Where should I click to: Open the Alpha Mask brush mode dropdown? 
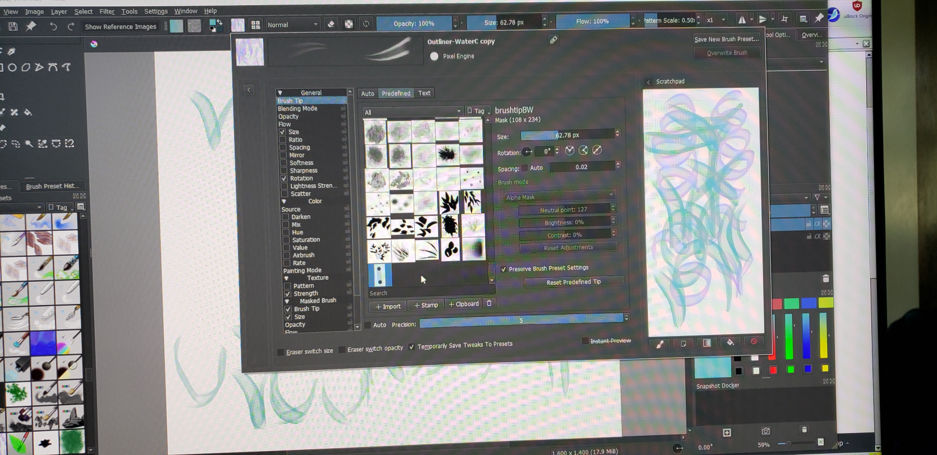click(559, 197)
